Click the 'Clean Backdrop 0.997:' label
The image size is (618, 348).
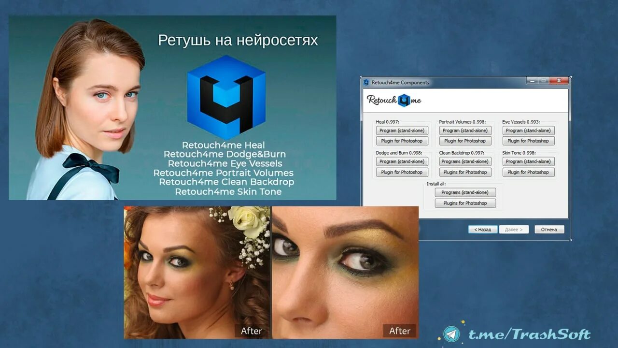(461, 153)
